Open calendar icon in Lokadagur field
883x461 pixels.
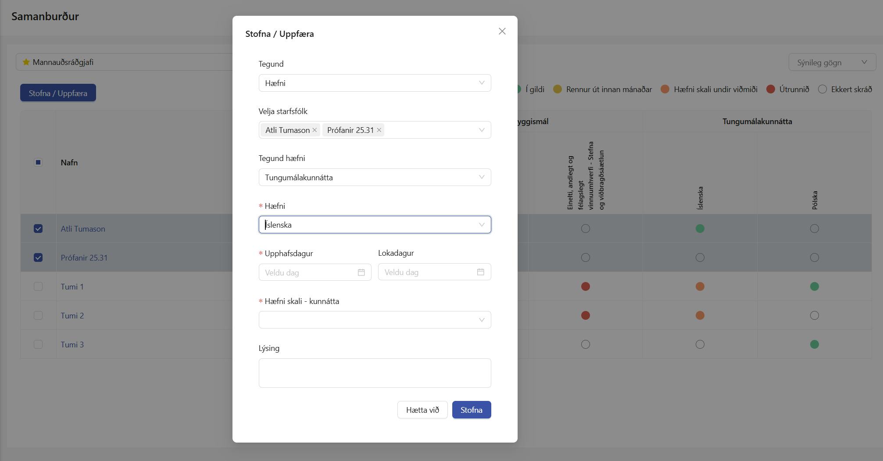tap(481, 272)
